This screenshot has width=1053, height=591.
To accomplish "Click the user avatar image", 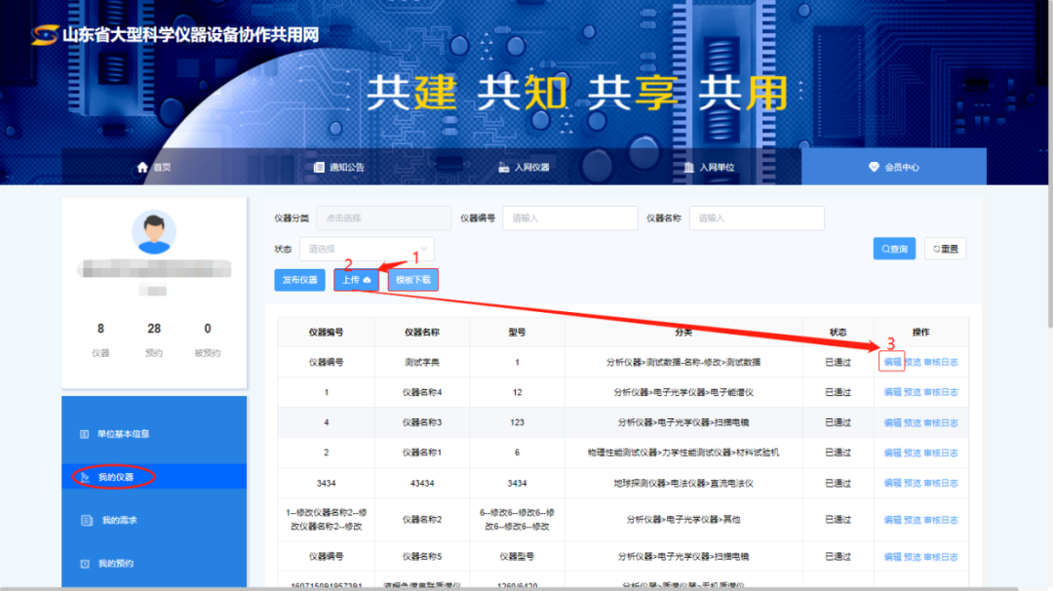I will pos(154,232).
